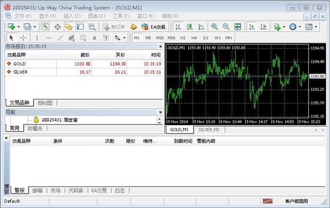
Task: Click the navigator panel scroll stepper
Action: (159, 120)
